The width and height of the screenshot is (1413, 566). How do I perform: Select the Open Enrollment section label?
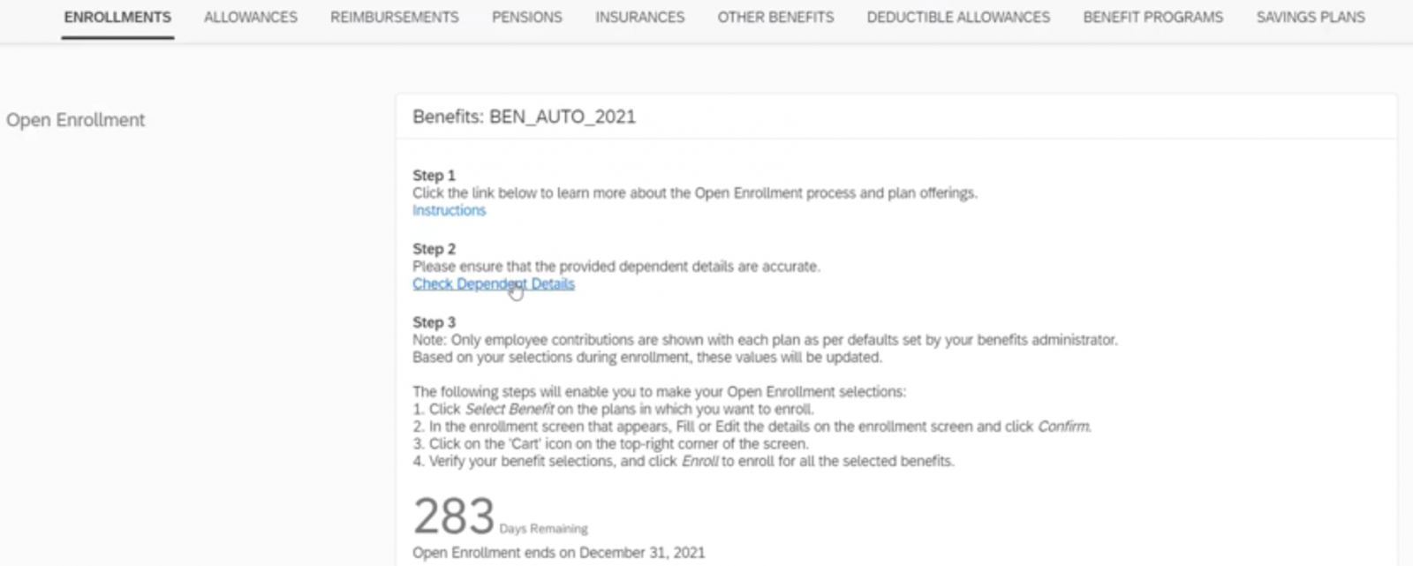75,120
